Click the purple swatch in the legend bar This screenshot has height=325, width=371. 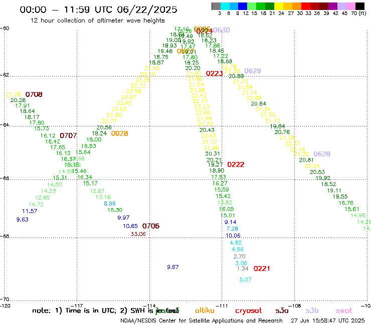point(333,6)
